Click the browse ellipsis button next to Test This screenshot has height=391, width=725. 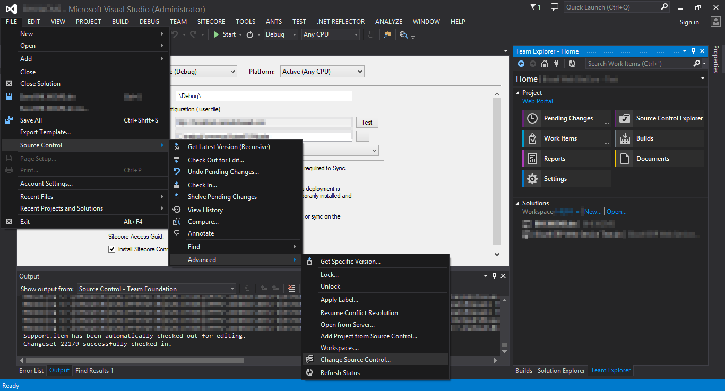pos(362,137)
